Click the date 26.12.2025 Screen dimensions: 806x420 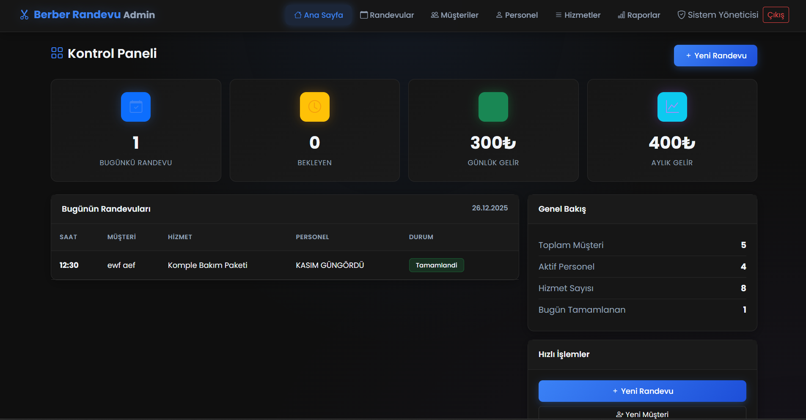pyautogui.click(x=490, y=208)
